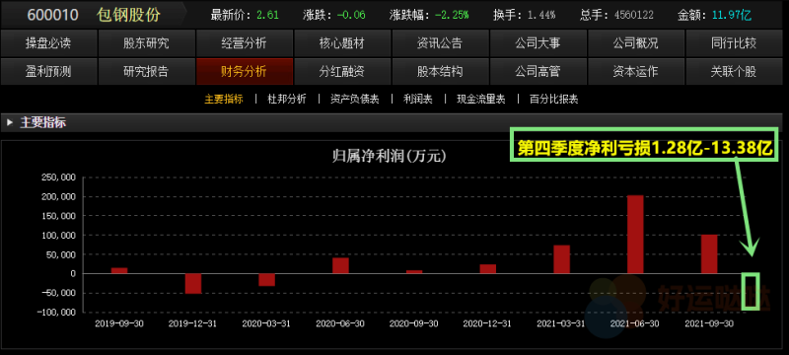
Task: Open the 资本运作 tab
Action: [x=635, y=71]
